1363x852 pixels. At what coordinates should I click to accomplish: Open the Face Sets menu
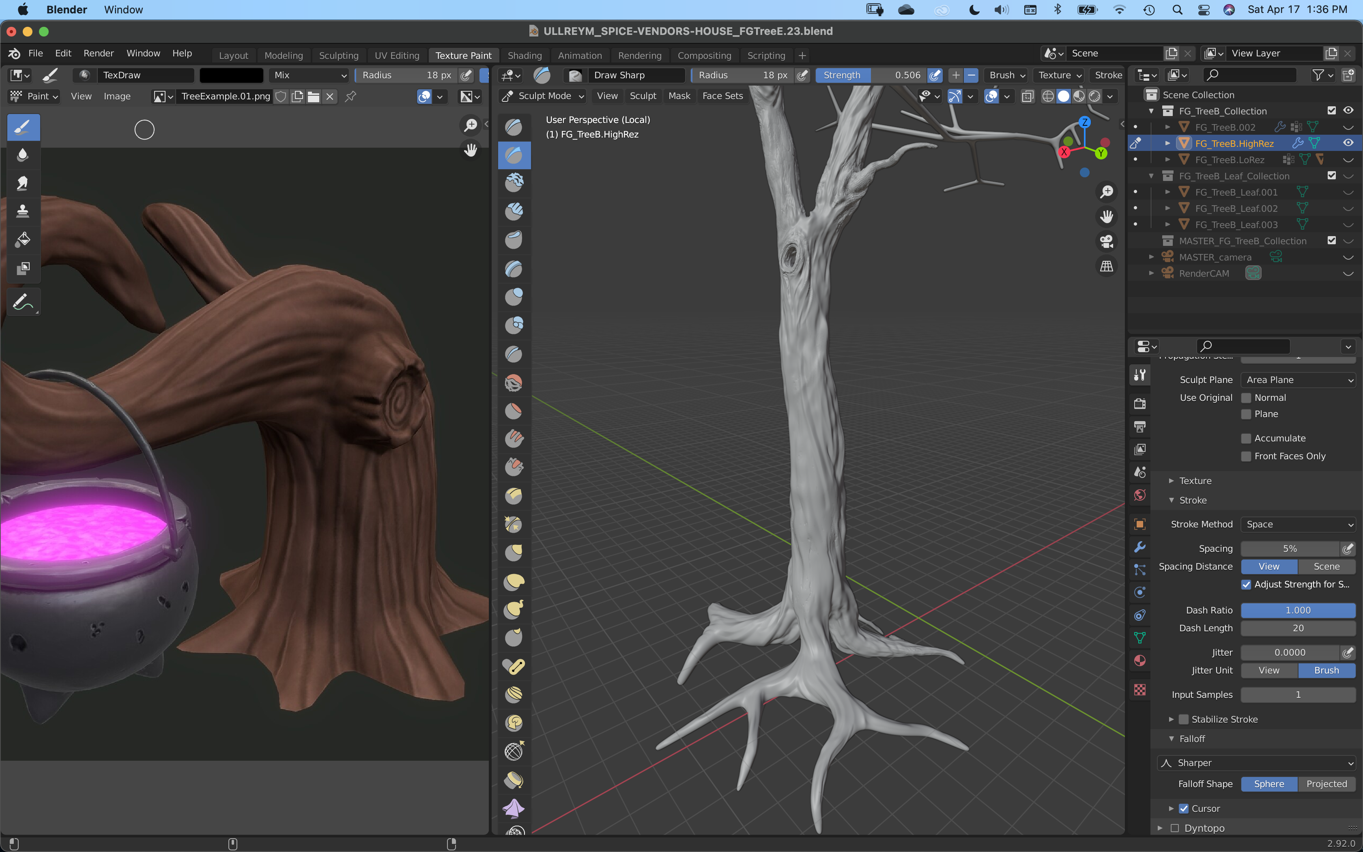722,96
